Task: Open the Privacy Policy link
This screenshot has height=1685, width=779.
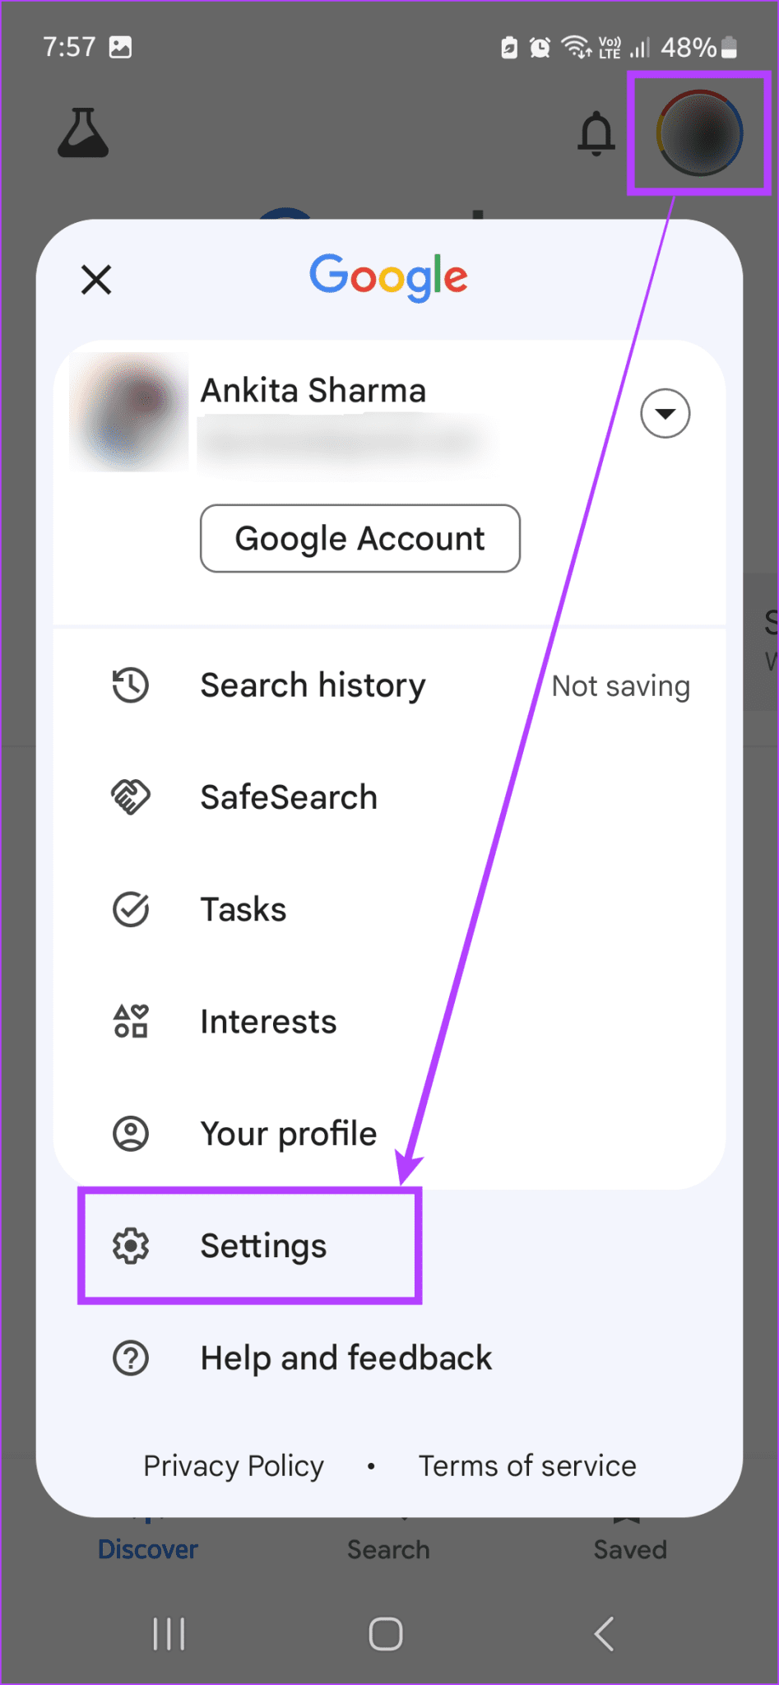Action: 234,1466
